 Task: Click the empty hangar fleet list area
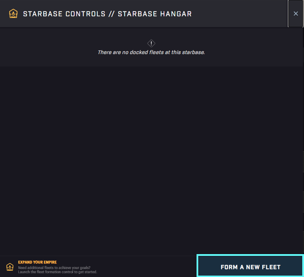click(x=151, y=161)
